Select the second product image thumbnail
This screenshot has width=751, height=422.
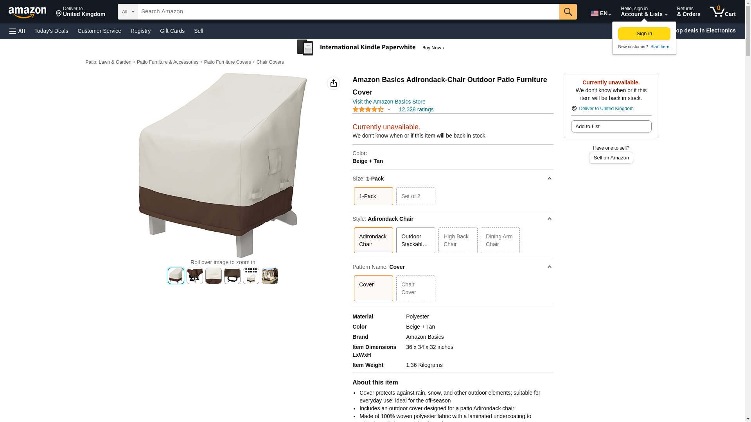click(x=195, y=276)
